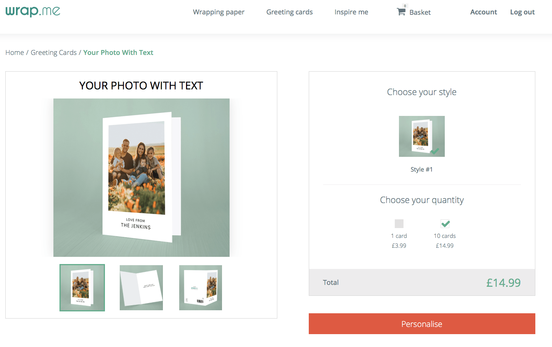Click Log out

tap(522, 12)
